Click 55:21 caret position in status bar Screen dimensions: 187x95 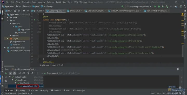153,93
